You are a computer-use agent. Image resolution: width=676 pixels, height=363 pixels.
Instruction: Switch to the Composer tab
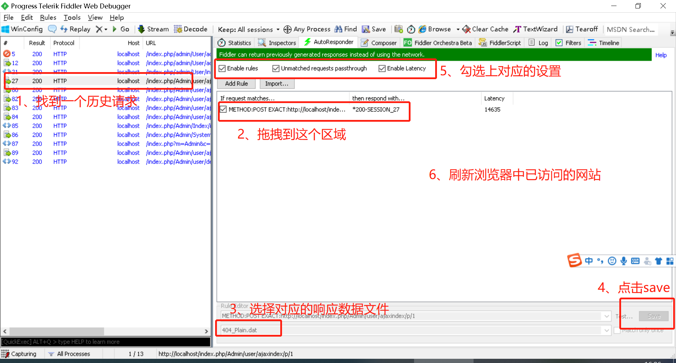[x=379, y=43]
